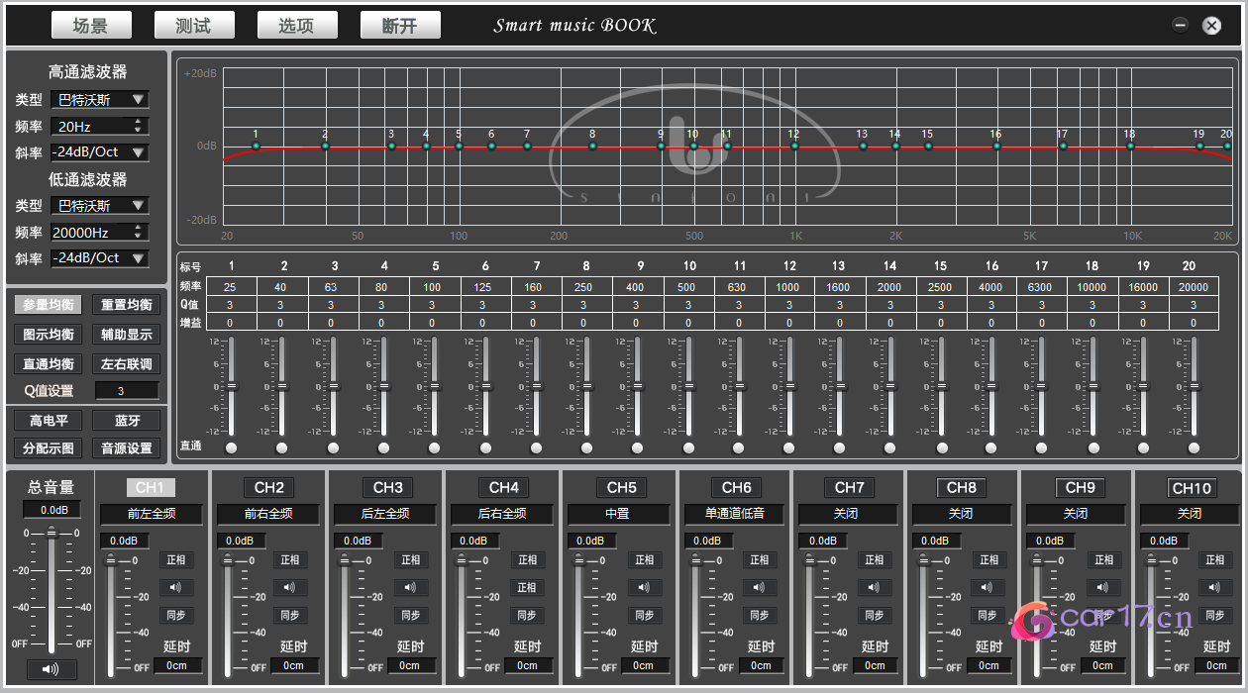Click the 总音量 master volume slider

52,534
